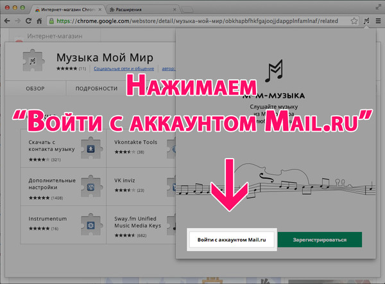The height and width of the screenshot is (284, 385).
Task: Click the browser forward arrow
Action: point(18,21)
